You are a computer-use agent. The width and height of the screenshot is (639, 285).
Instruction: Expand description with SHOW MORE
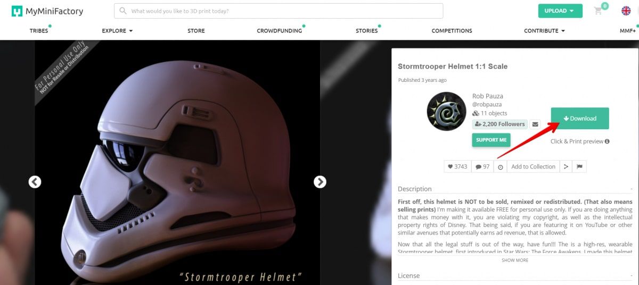click(x=515, y=261)
